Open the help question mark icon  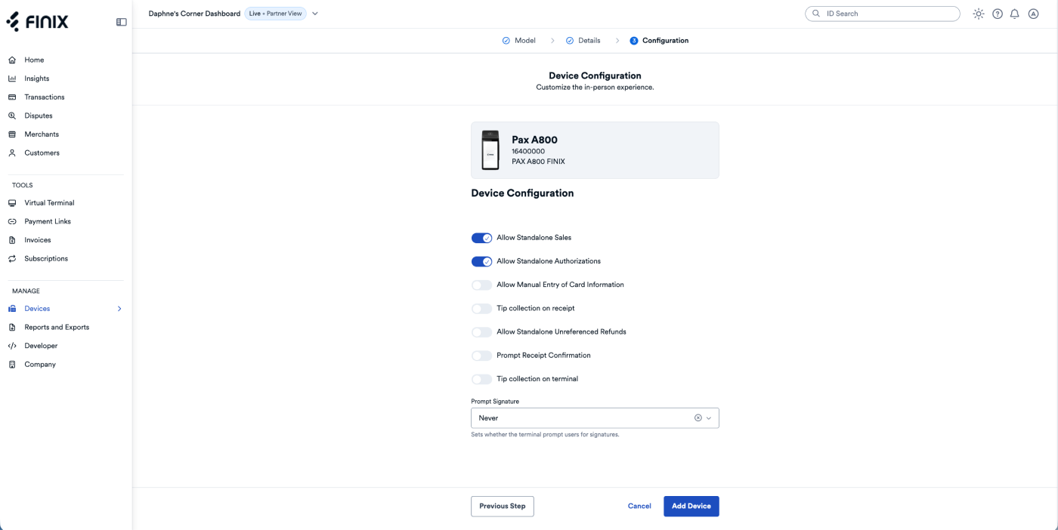998,14
